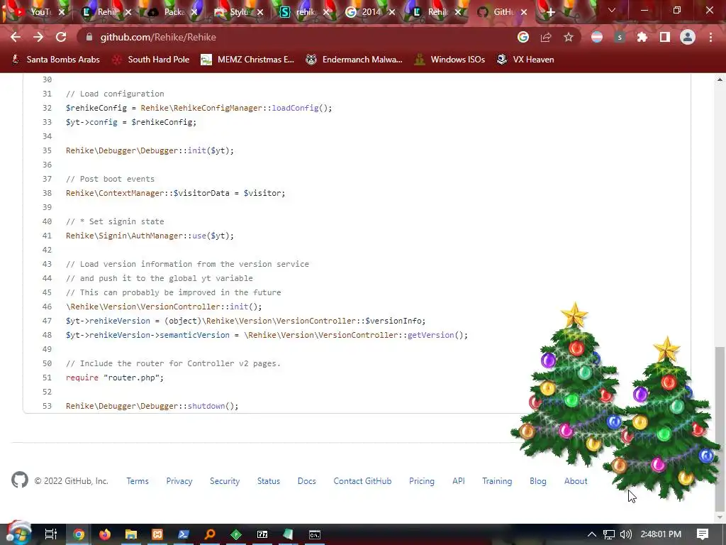Open Firefox from the taskbar
The width and height of the screenshot is (726, 545).
[x=105, y=534]
